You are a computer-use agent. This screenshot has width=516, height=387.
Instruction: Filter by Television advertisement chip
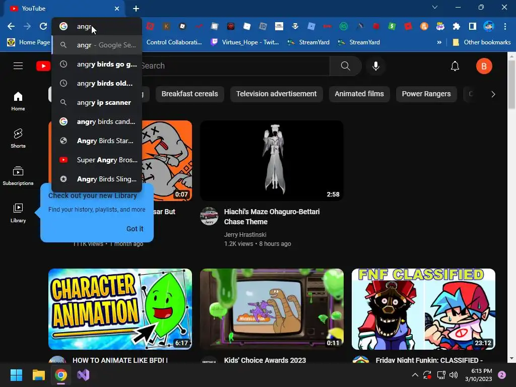tap(277, 94)
